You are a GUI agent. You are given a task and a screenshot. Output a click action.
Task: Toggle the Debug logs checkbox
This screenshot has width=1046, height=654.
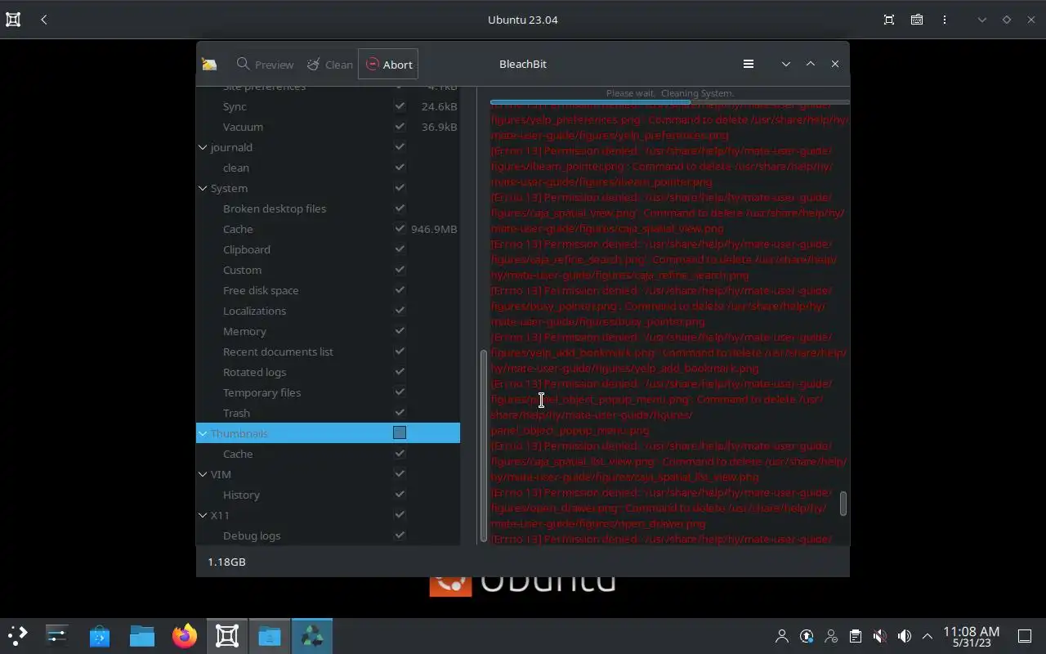tap(400, 535)
